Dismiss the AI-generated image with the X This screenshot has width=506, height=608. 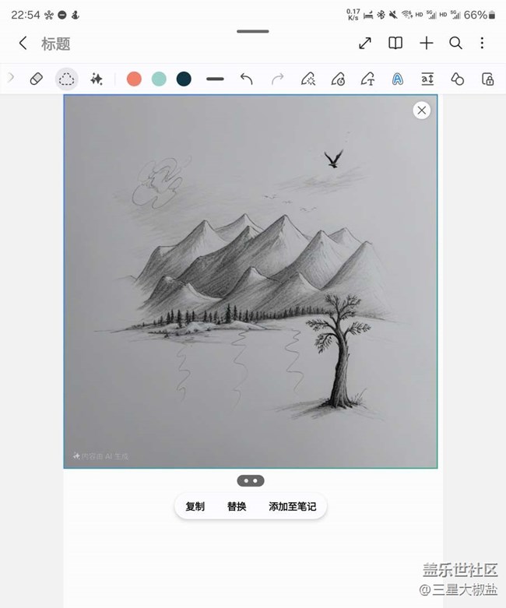pyautogui.click(x=422, y=111)
